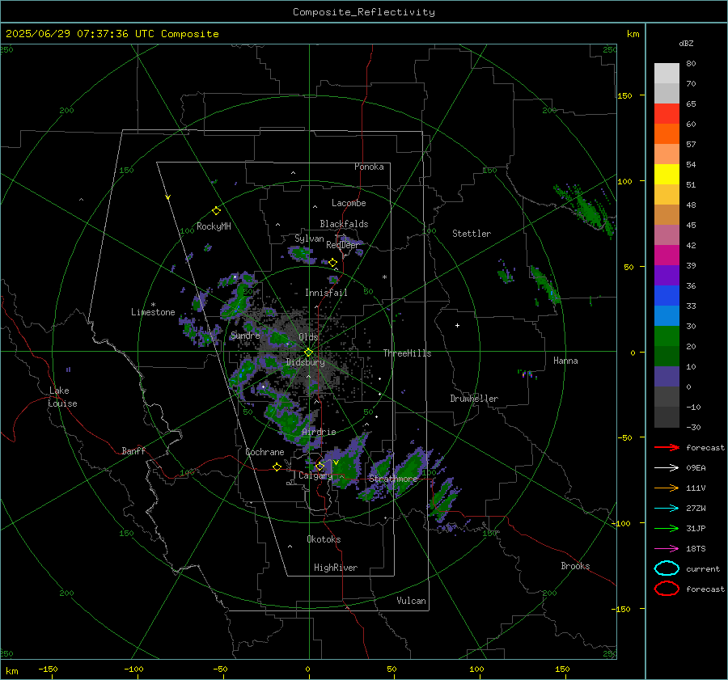Click the yellow diamond radar site near Olds
728x680 pixels.
tap(308, 353)
